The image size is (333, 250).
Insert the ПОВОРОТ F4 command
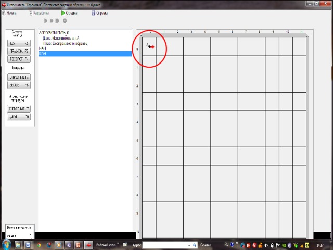click(19, 59)
